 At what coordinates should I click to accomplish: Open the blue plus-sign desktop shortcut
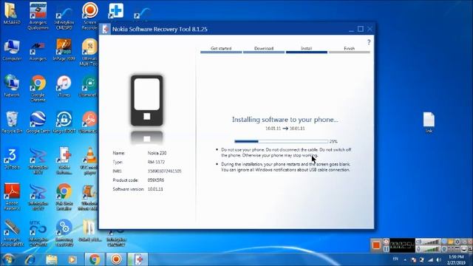pos(116,11)
